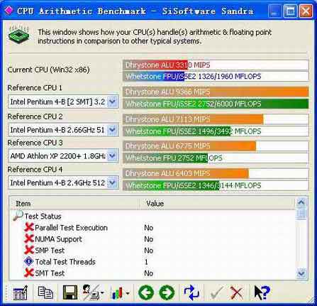
Task: Click the list scrollbar down arrow
Action: click(301, 273)
